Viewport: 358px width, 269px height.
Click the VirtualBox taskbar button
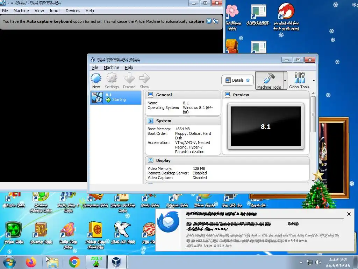(116, 262)
